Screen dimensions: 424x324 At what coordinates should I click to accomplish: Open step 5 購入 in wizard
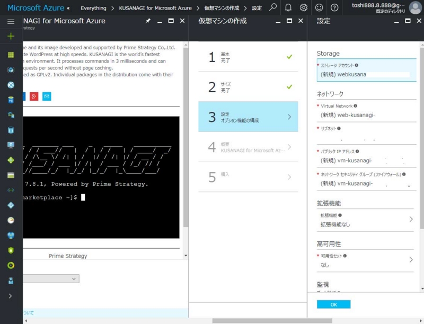(x=248, y=177)
